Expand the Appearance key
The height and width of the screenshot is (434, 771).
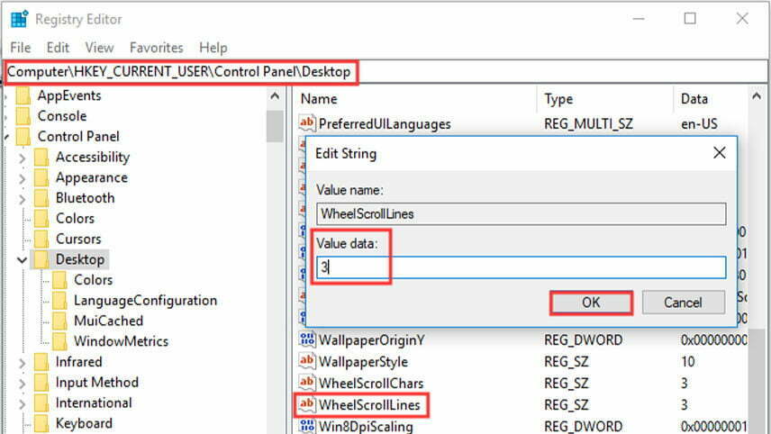(x=22, y=178)
